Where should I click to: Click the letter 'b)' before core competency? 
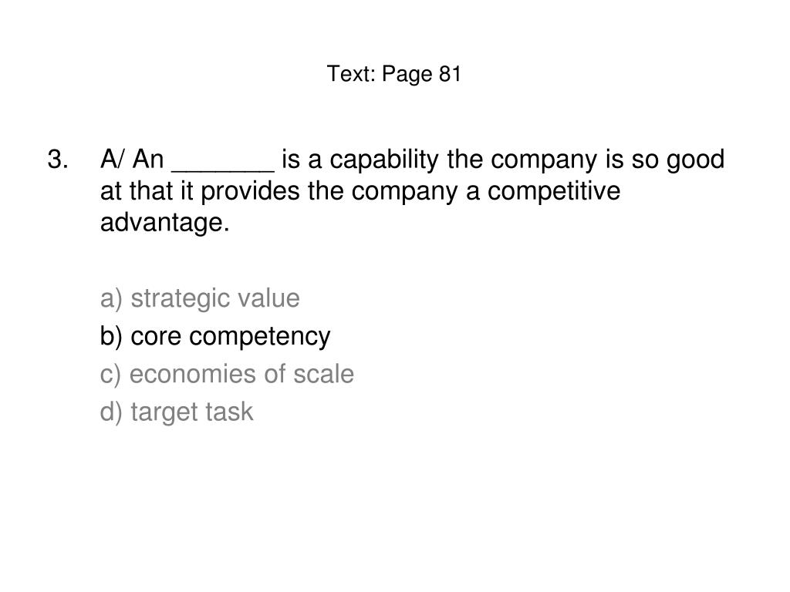(111, 336)
